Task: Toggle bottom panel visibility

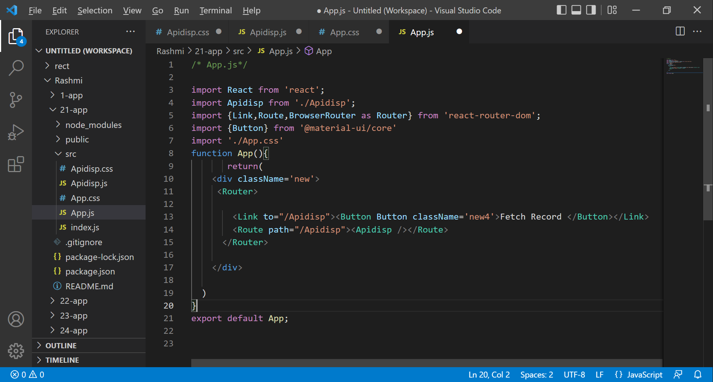Action: pyautogui.click(x=576, y=10)
